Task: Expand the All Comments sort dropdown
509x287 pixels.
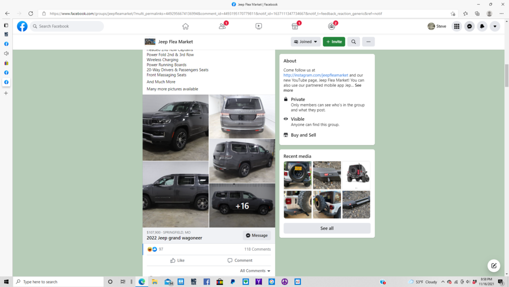Action: [255, 271]
